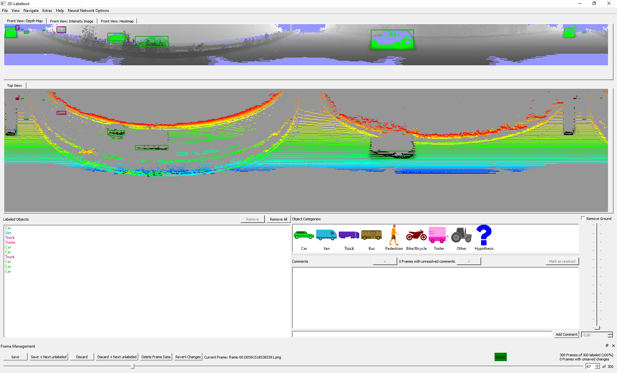The image size is (617, 373).
Task: Increment the frame number spinner
Action: [x=597, y=365]
